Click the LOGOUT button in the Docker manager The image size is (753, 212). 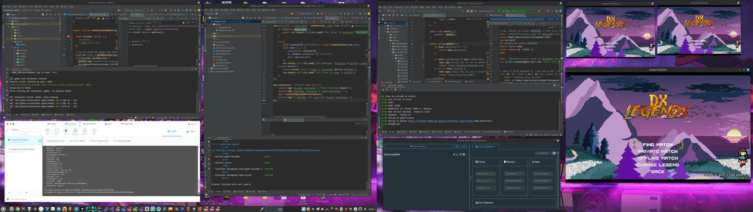coord(192,124)
